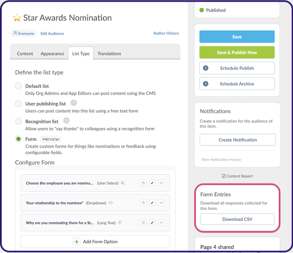Image resolution: width=293 pixels, height=253 pixels.
Task: Delete the 'Choose the employee' form field
Action: pos(143,183)
